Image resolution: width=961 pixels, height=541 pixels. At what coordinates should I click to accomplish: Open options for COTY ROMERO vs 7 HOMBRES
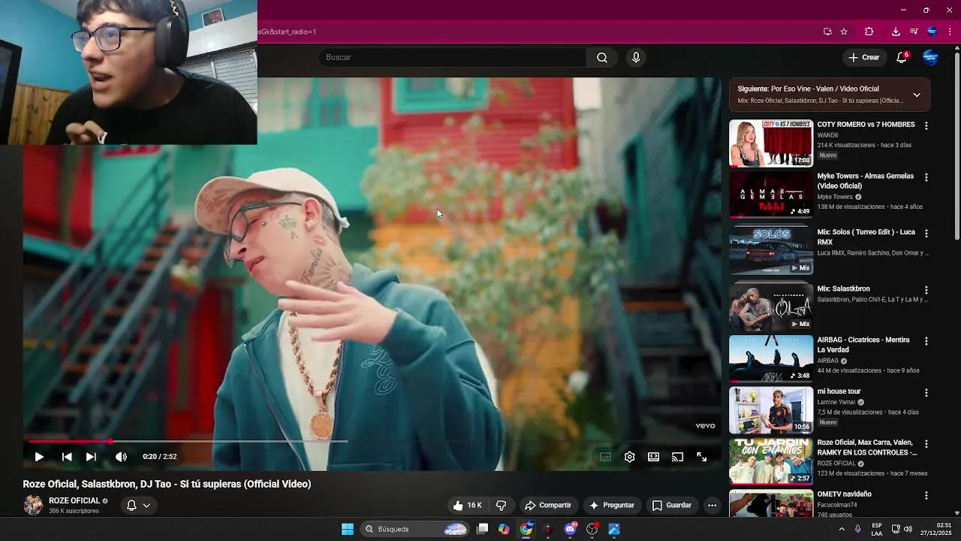926,125
